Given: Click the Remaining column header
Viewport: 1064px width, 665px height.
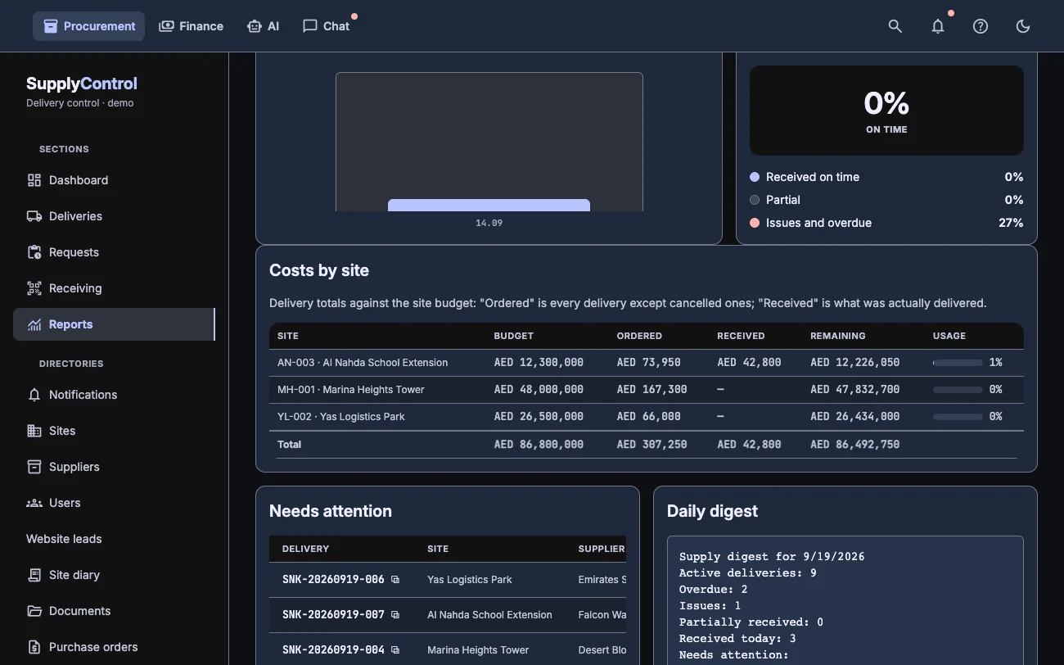Looking at the screenshot, I should click(837, 336).
